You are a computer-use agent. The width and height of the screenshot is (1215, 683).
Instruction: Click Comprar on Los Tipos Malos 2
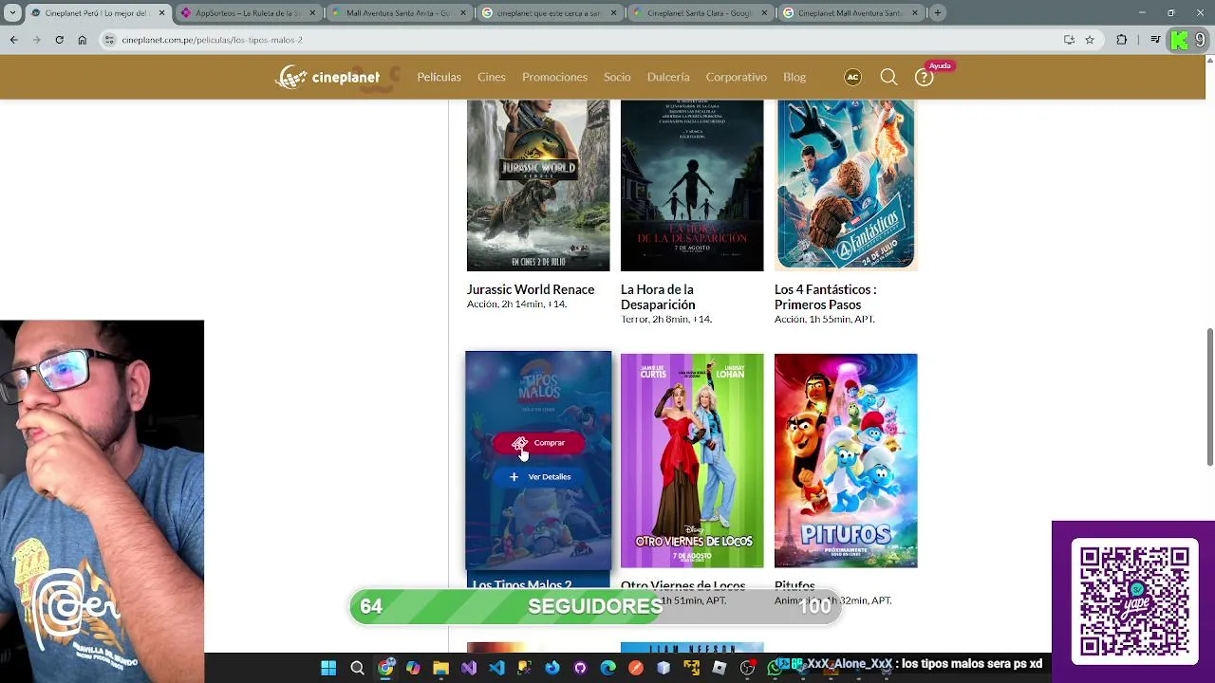click(x=539, y=443)
